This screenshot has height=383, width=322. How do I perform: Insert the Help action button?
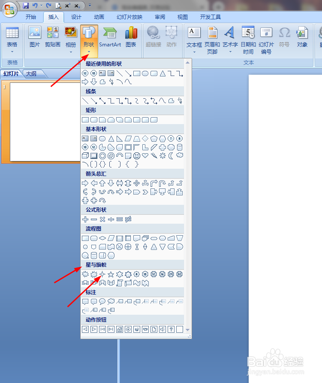pyautogui.click(x=171, y=329)
